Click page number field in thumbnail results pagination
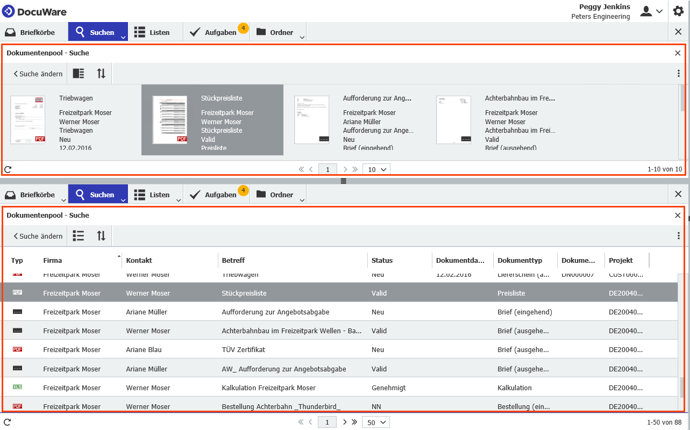This screenshot has width=690, height=430. point(328,169)
